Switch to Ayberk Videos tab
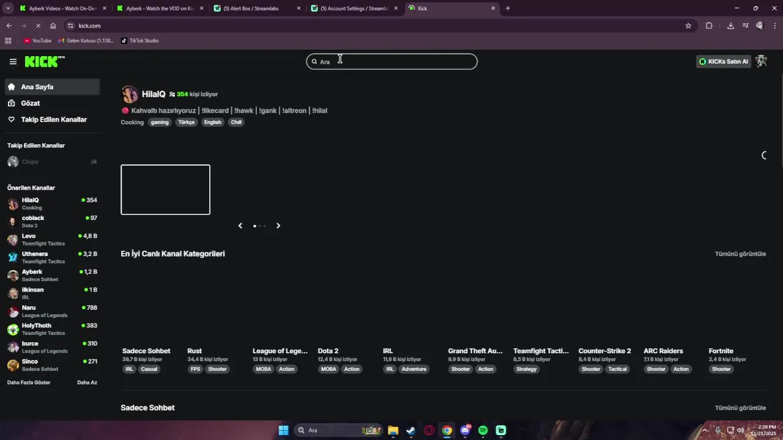The height and width of the screenshot is (440, 783). (62, 8)
